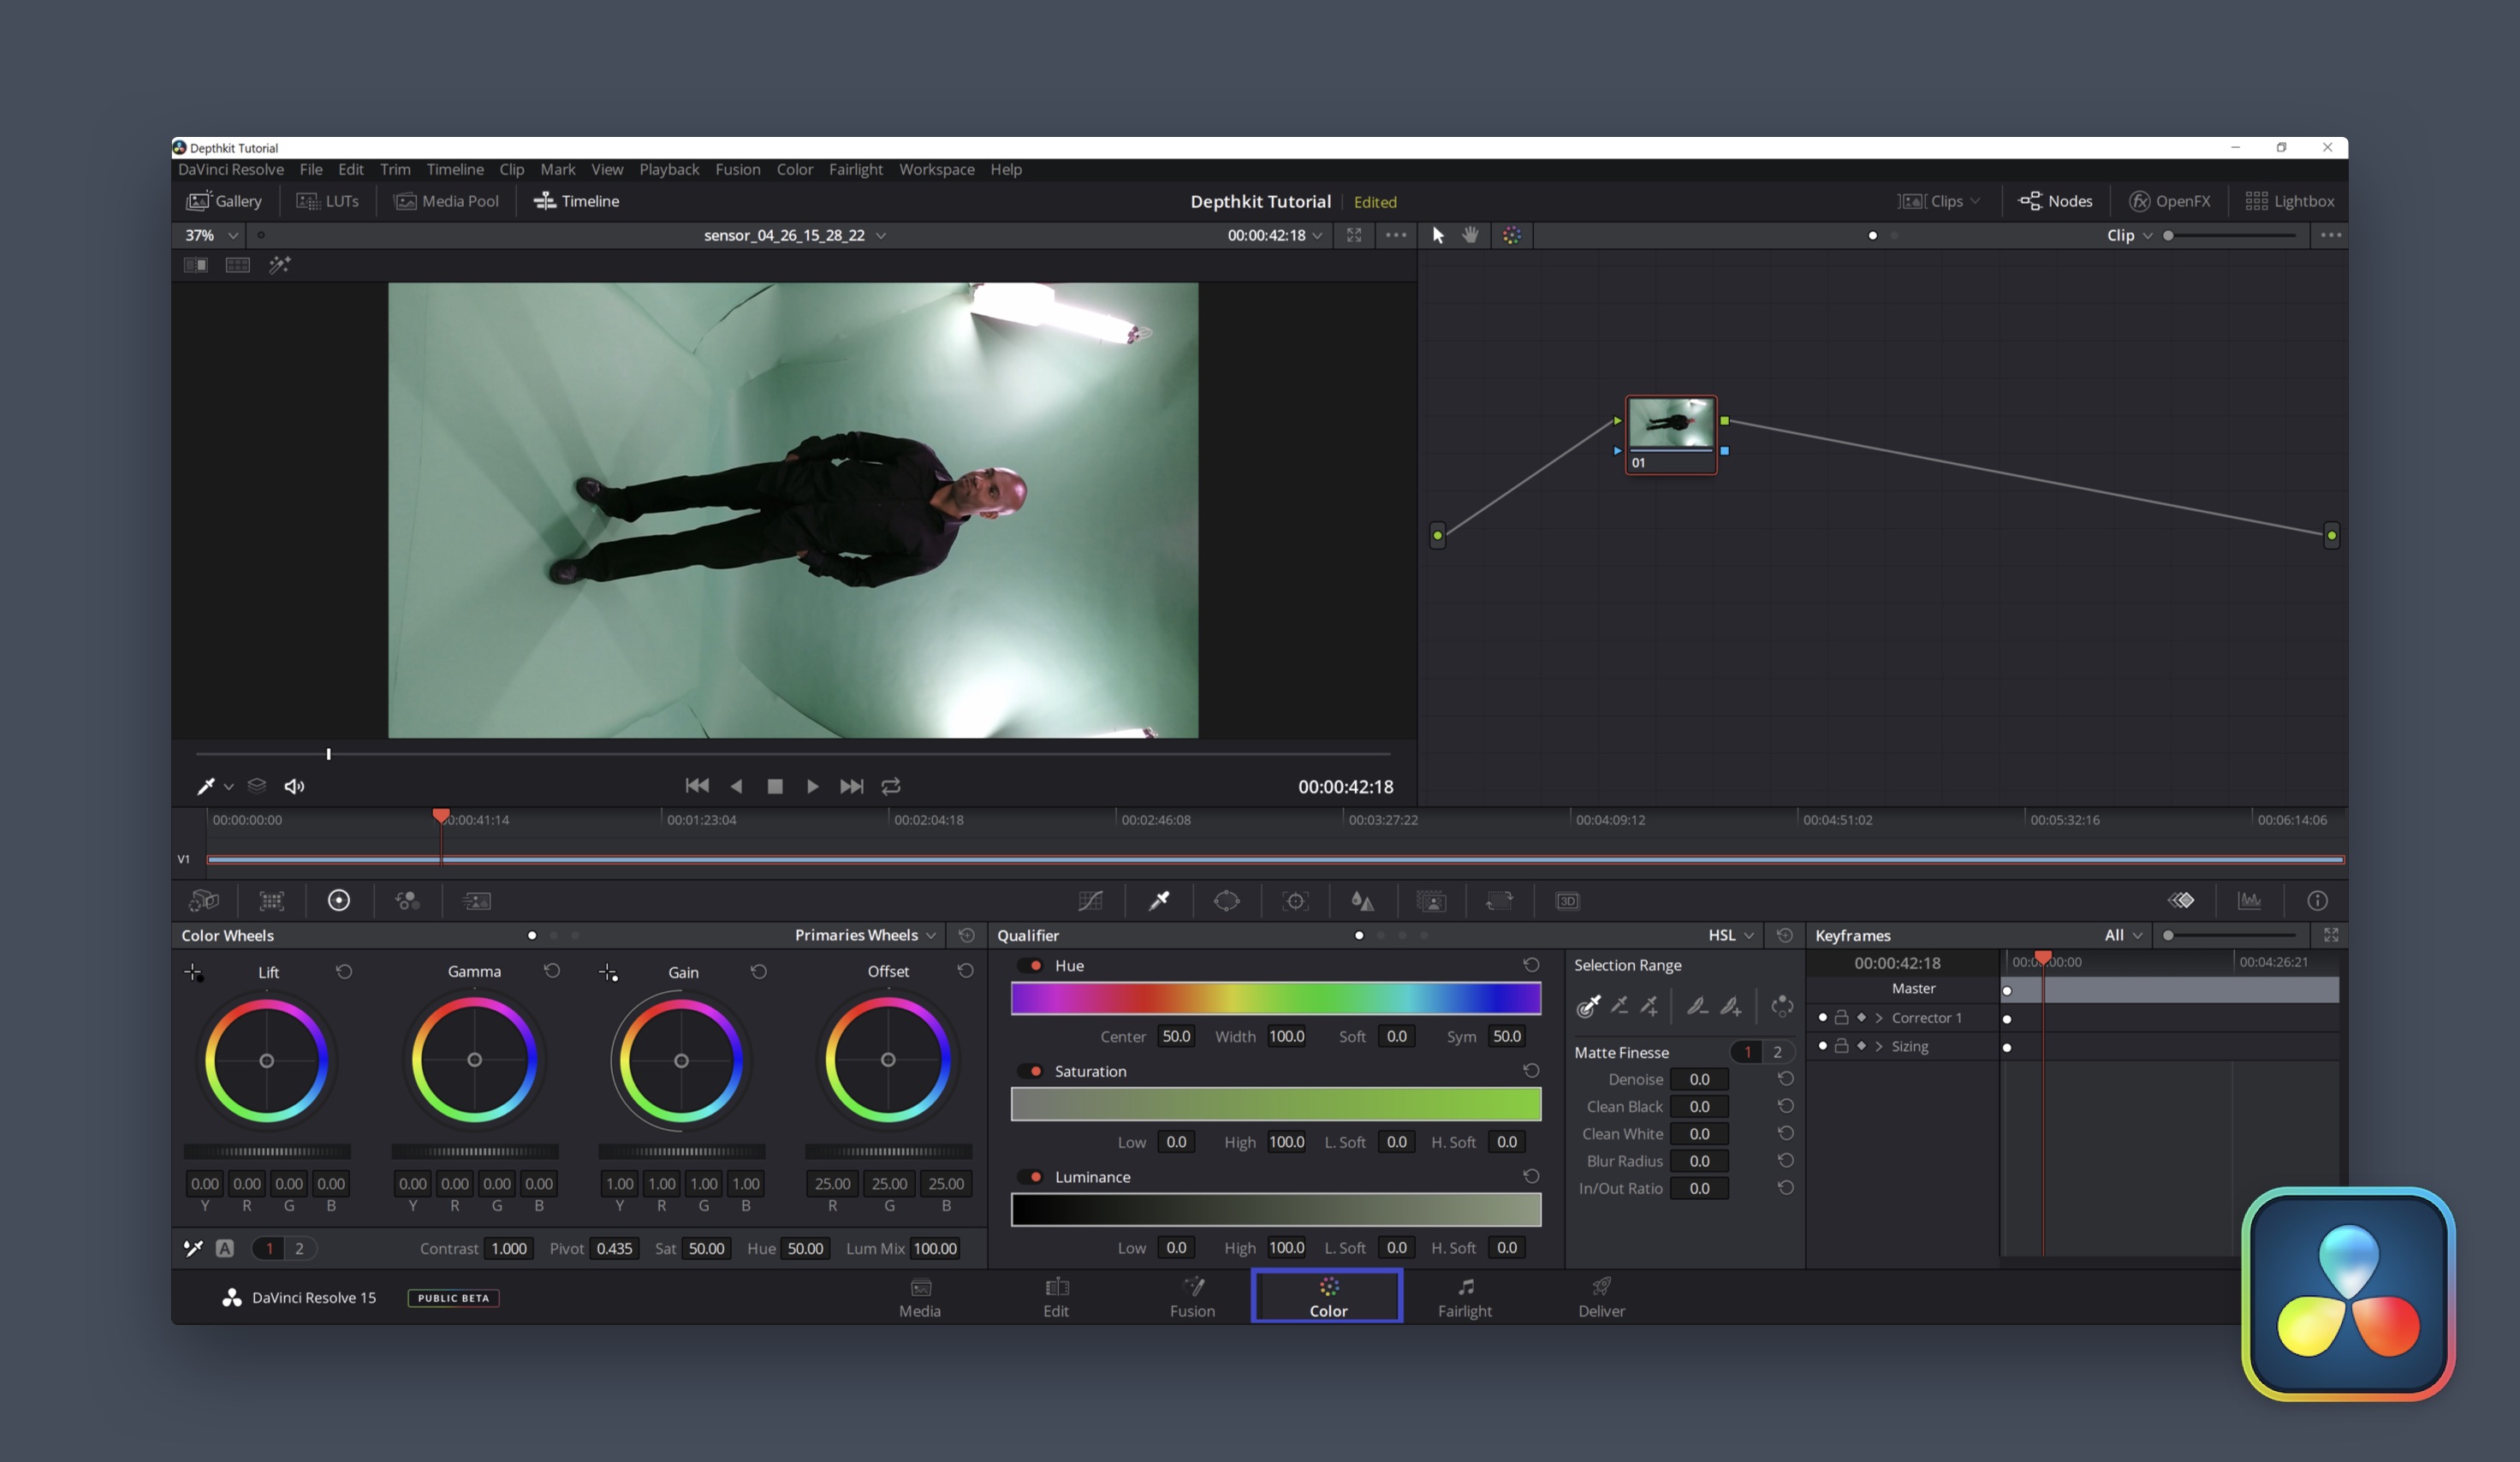Open the Power Window palette icon
Viewport: 2520px width, 1462px height.
[1226, 901]
